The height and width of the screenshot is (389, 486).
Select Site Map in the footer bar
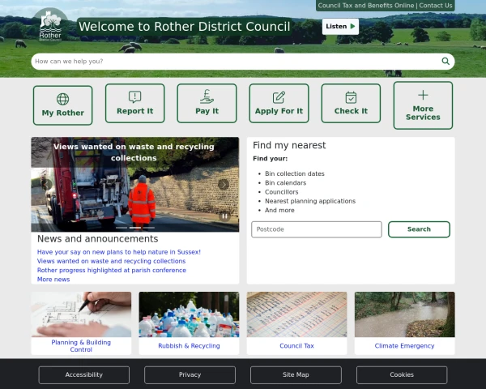point(296,375)
